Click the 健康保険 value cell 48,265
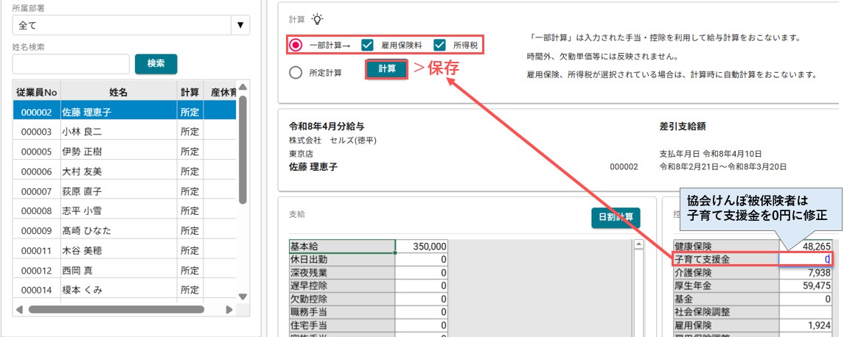This screenshot has width=847, height=337. (x=806, y=246)
